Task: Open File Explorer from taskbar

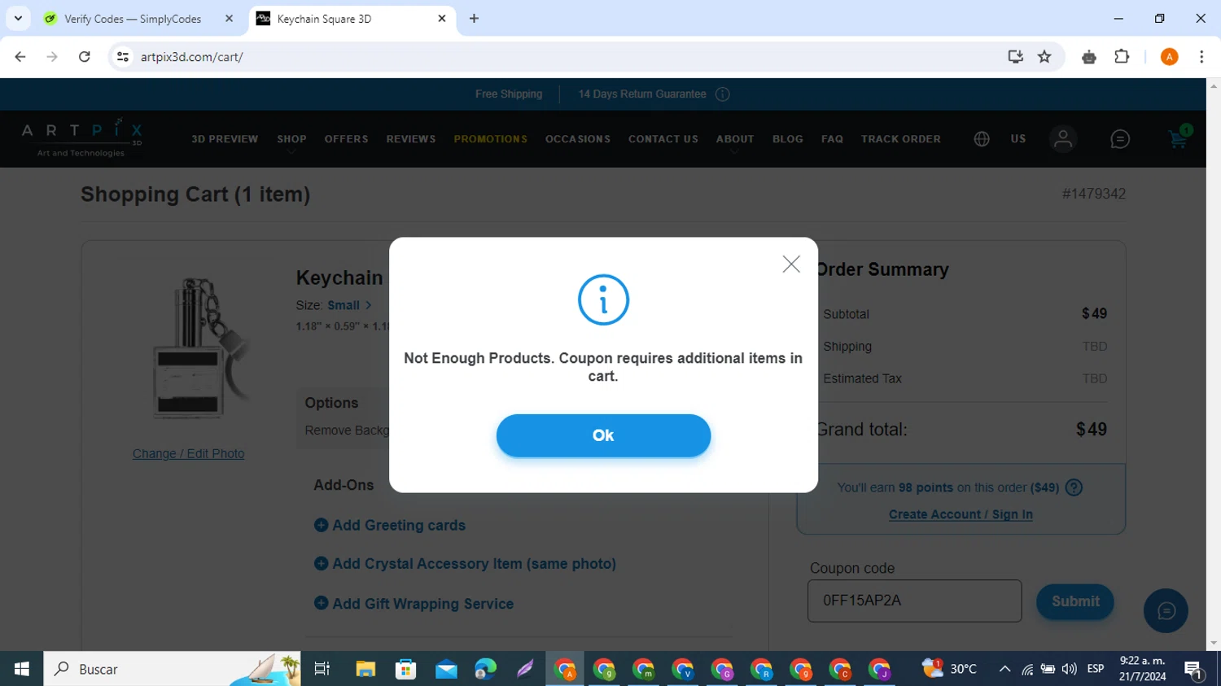Action: tap(365, 669)
